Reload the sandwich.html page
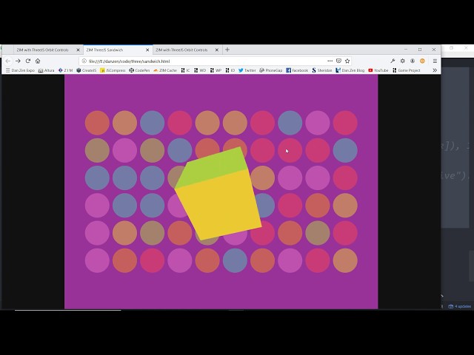Image resolution: width=474 pixels, height=355 pixels. click(28, 61)
